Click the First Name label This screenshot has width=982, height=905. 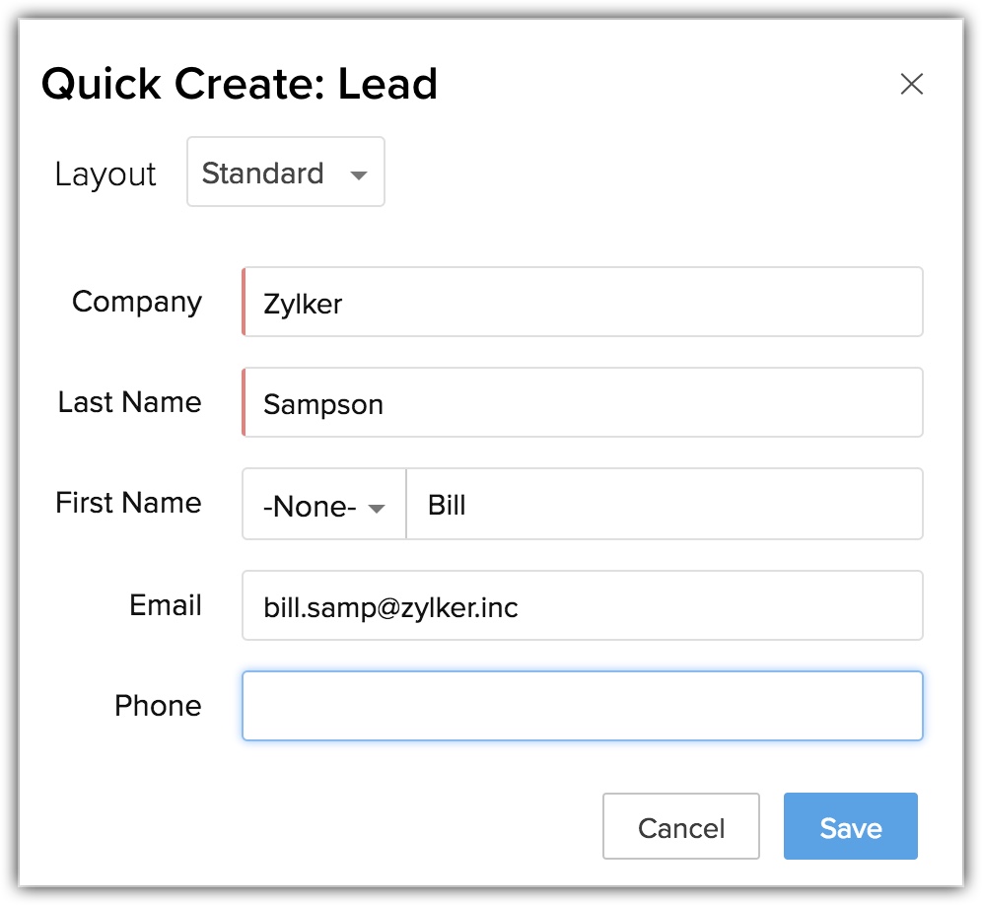click(128, 503)
